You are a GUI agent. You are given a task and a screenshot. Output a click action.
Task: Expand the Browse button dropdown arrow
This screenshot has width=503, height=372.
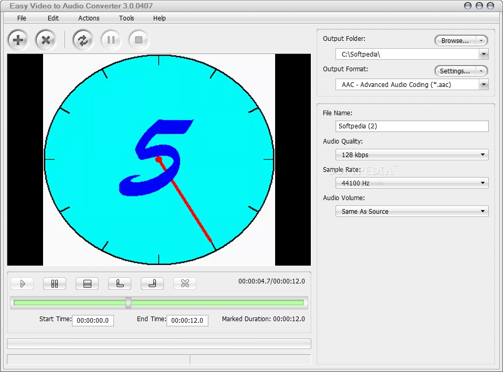(x=481, y=41)
